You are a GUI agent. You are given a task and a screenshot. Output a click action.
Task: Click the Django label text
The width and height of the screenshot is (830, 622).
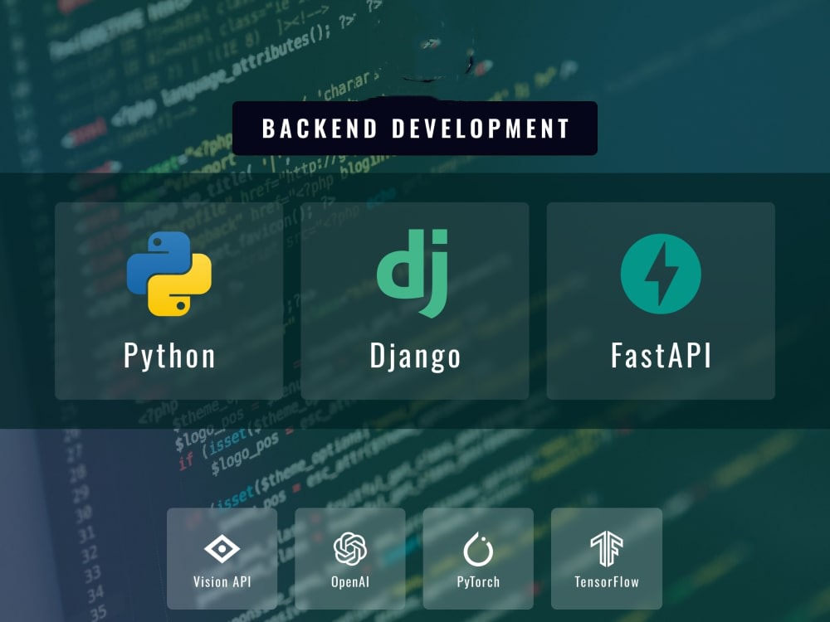[415, 356]
